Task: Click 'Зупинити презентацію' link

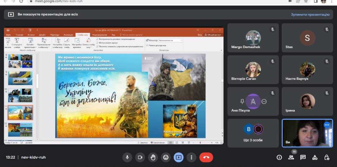Action: pos(310,14)
